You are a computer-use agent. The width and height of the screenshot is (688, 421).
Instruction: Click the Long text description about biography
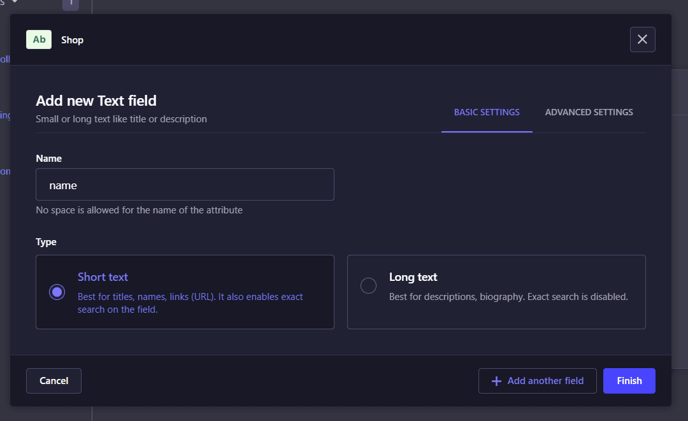tap(508, 297)
